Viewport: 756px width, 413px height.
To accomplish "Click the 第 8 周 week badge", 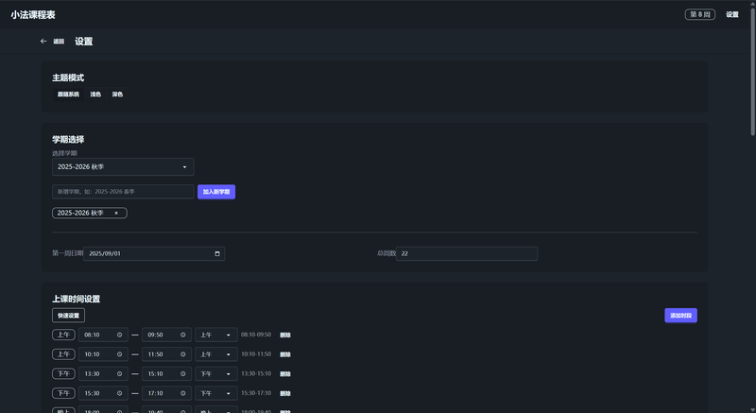I will 699,14.
